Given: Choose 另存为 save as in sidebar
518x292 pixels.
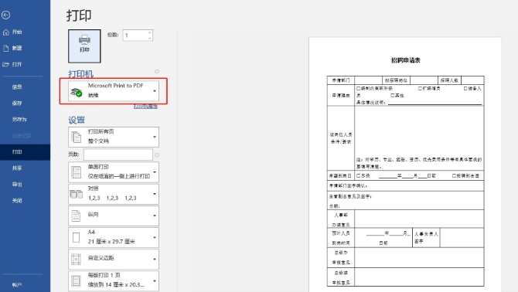Looking at the screenshot, I should [x=19, y=120].
